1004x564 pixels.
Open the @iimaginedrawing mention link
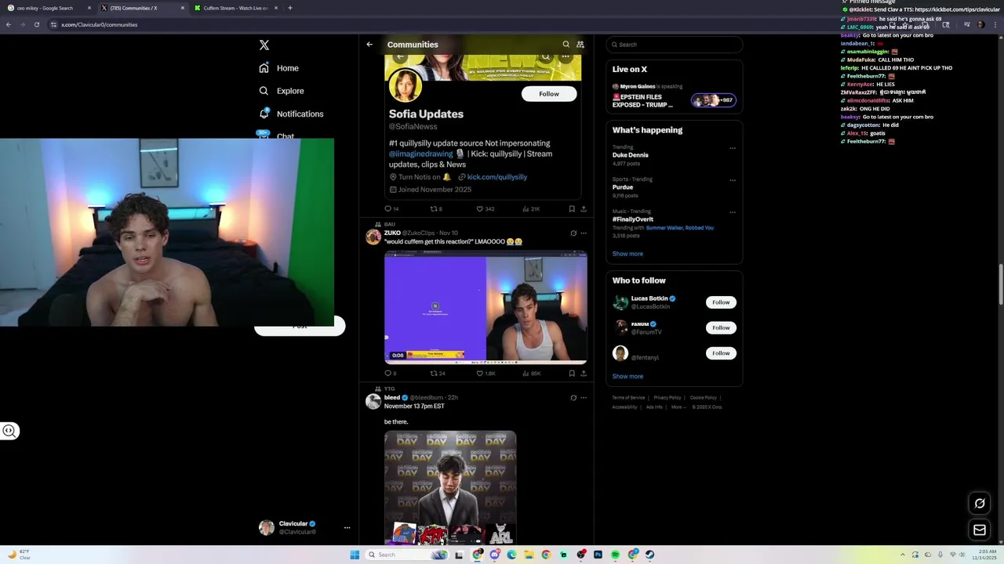[x=421, y=154]
